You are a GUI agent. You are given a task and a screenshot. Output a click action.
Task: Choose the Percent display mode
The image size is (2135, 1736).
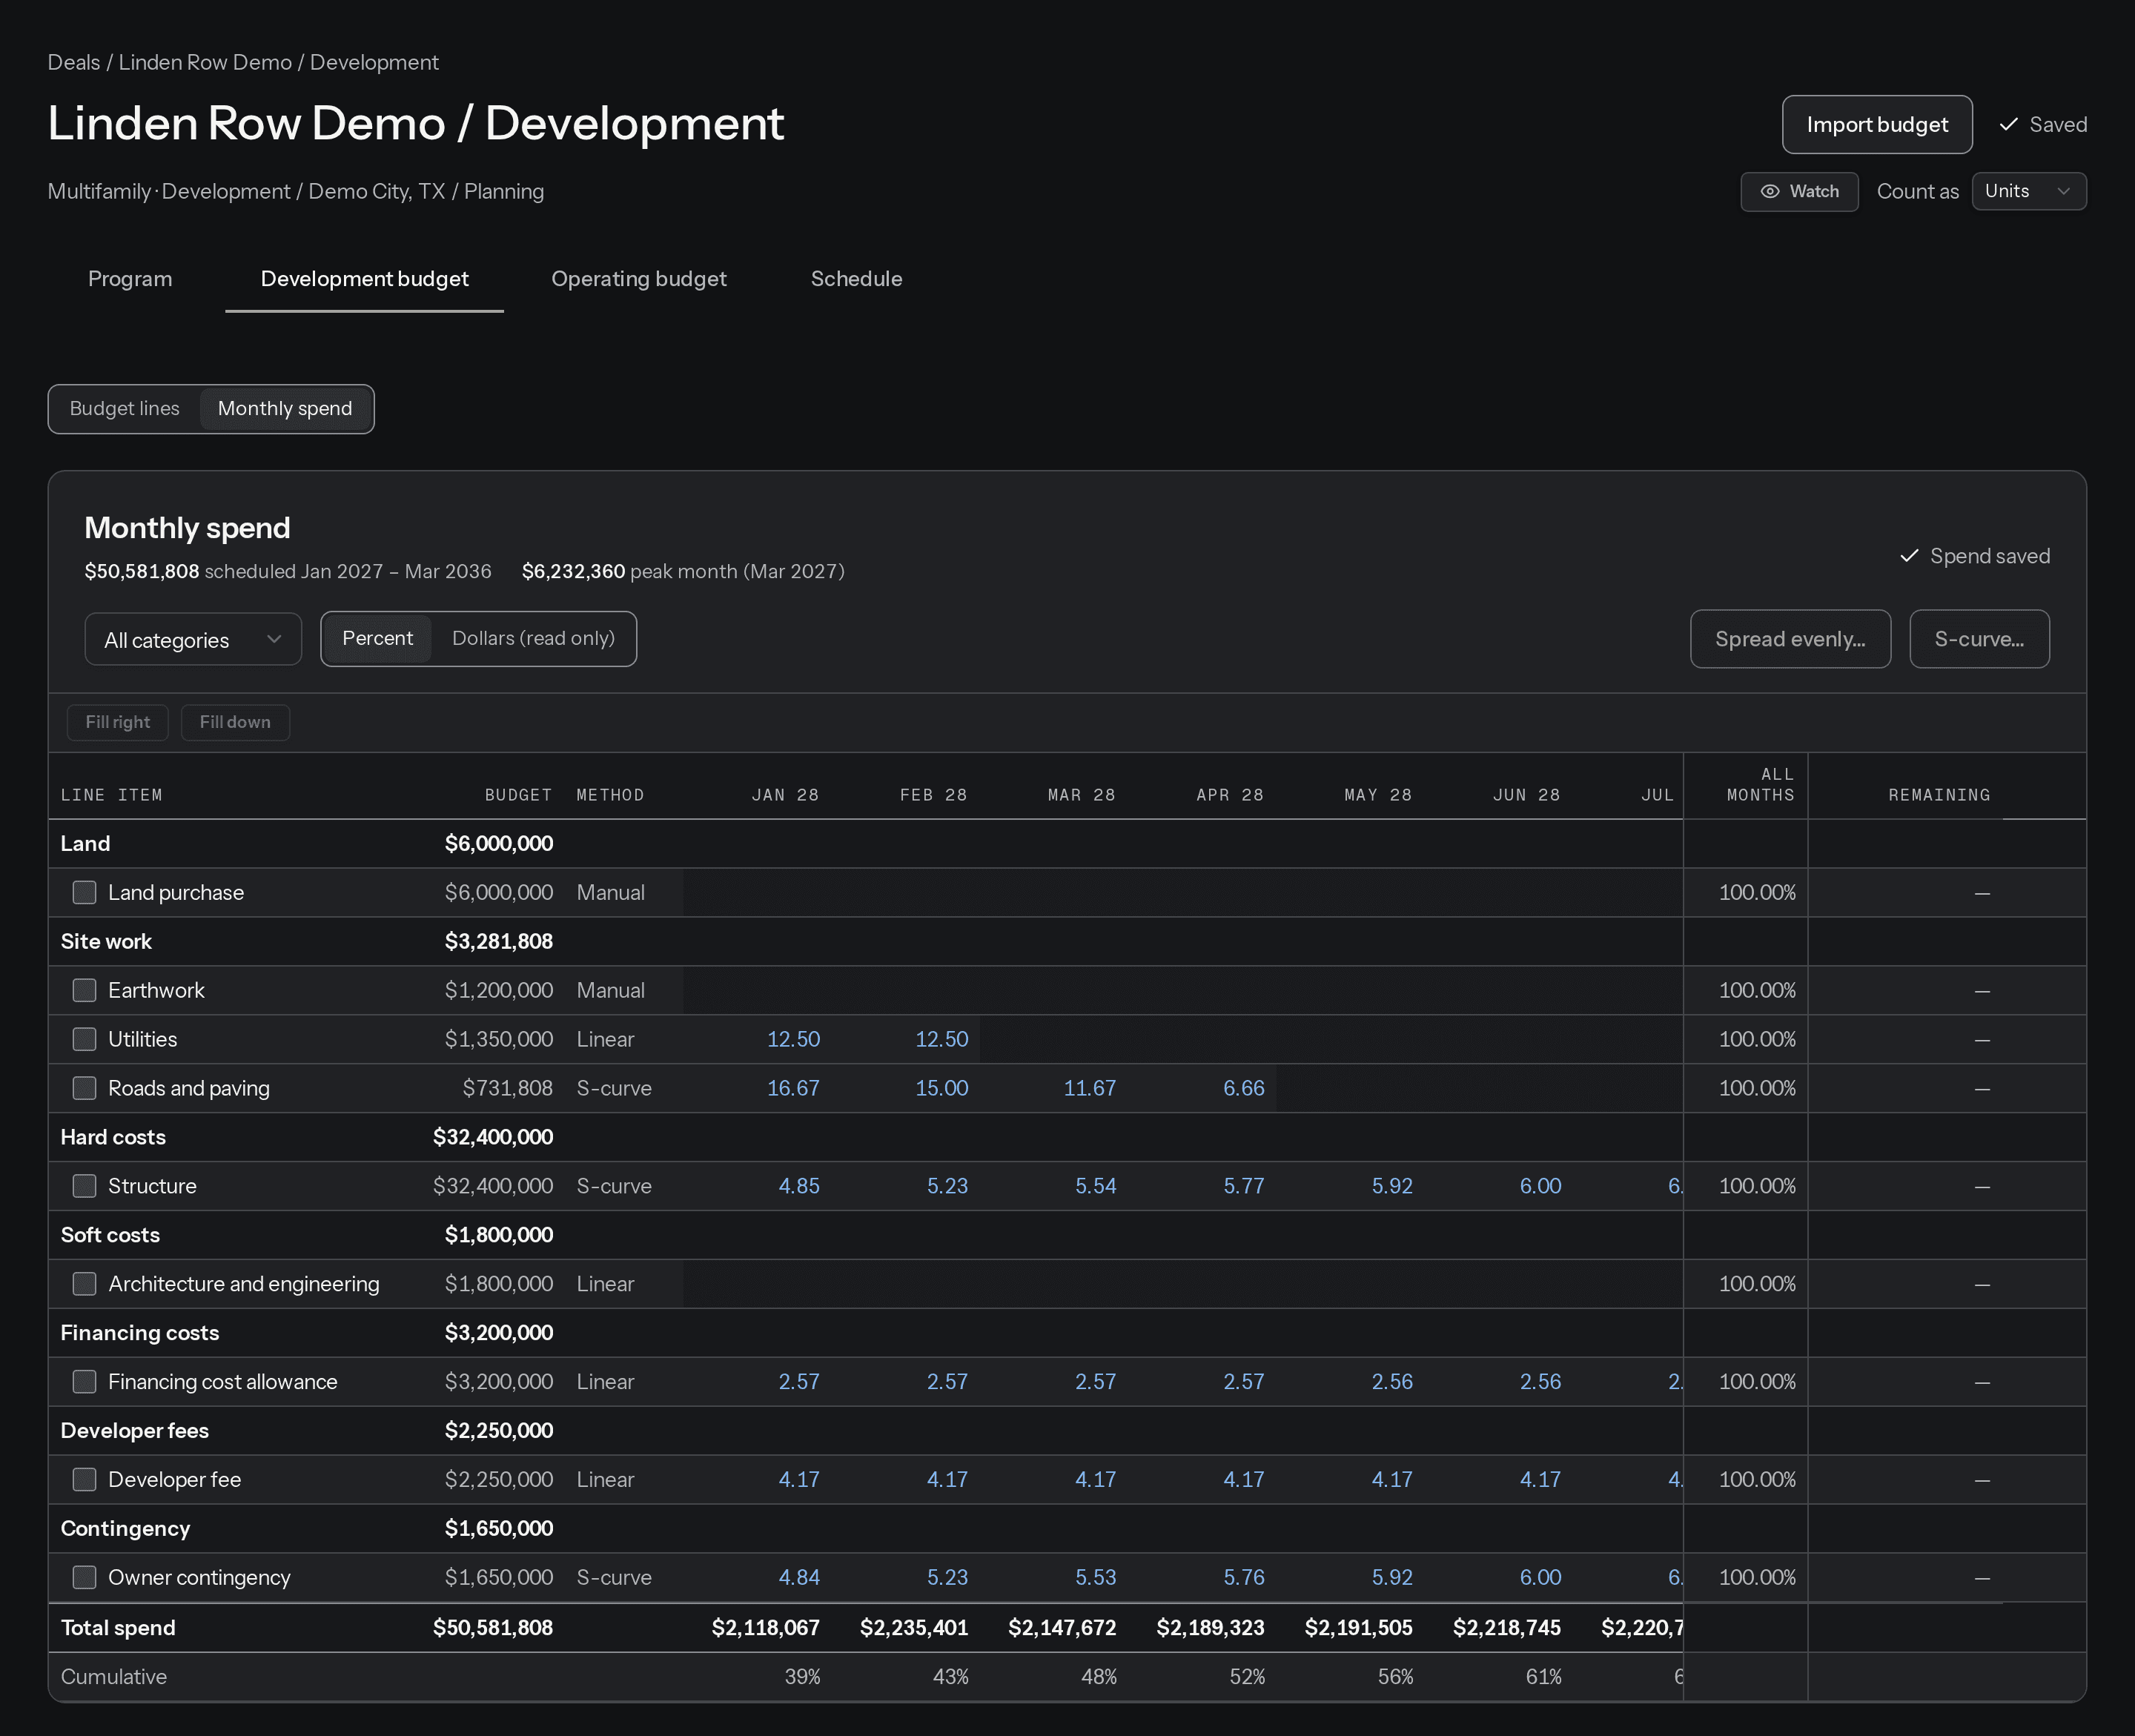click(x=377, y=638)
